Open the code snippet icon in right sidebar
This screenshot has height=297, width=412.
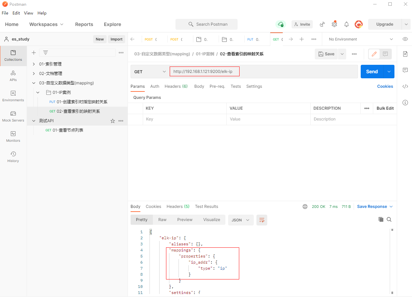pyautogui.click(x=405, y=86)
